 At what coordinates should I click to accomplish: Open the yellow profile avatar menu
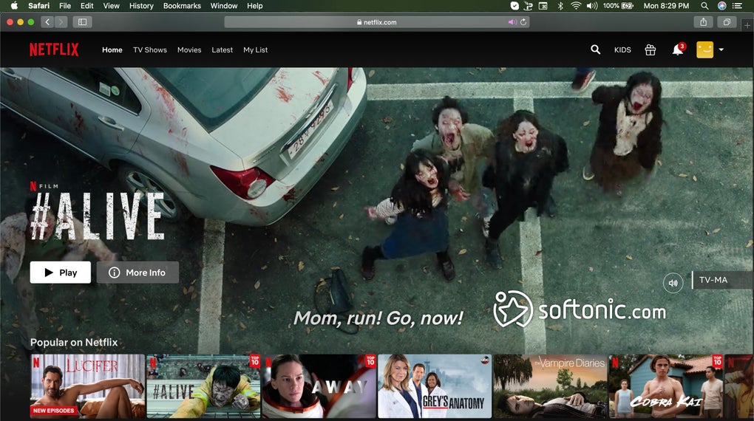704,49
